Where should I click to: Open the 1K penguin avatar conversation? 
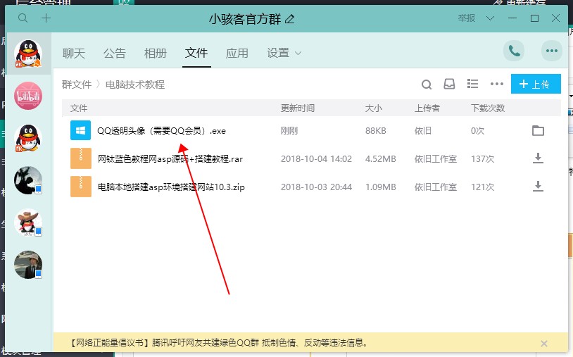click(27, 138)
